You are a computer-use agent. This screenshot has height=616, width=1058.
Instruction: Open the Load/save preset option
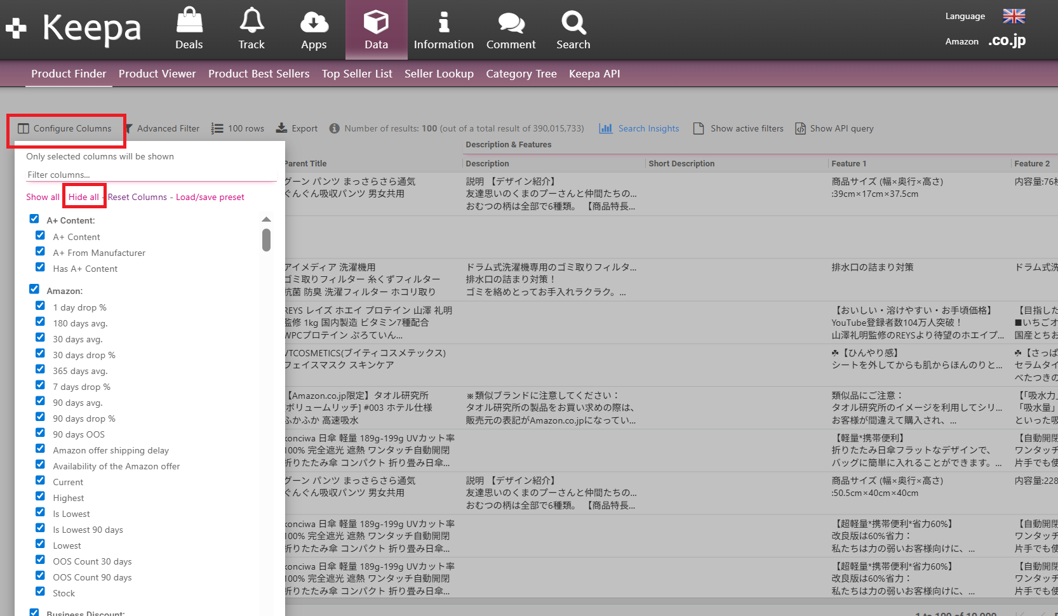210,197
